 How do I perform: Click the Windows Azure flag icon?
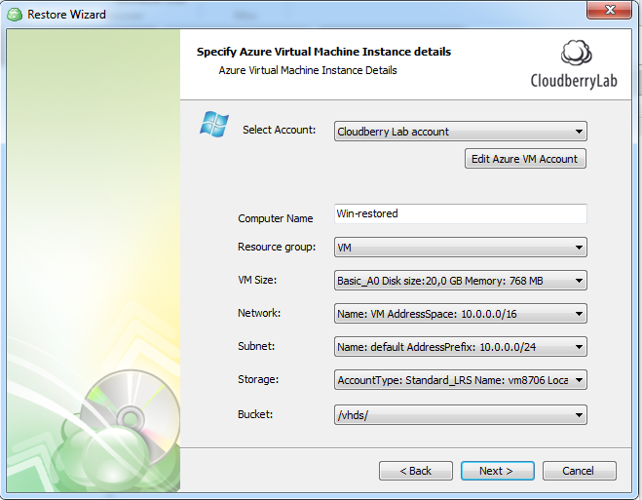click(214, 124)
